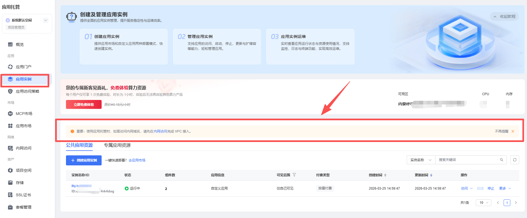
Task: Click the 项目空间 icon
Action: [x=10, y=170]
